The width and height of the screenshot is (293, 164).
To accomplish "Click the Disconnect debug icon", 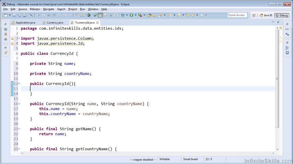I will [54, 15].
